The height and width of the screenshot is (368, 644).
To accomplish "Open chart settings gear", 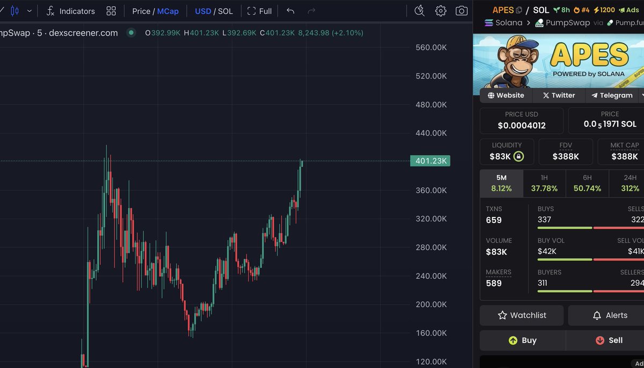I will (x=441, y=11).
